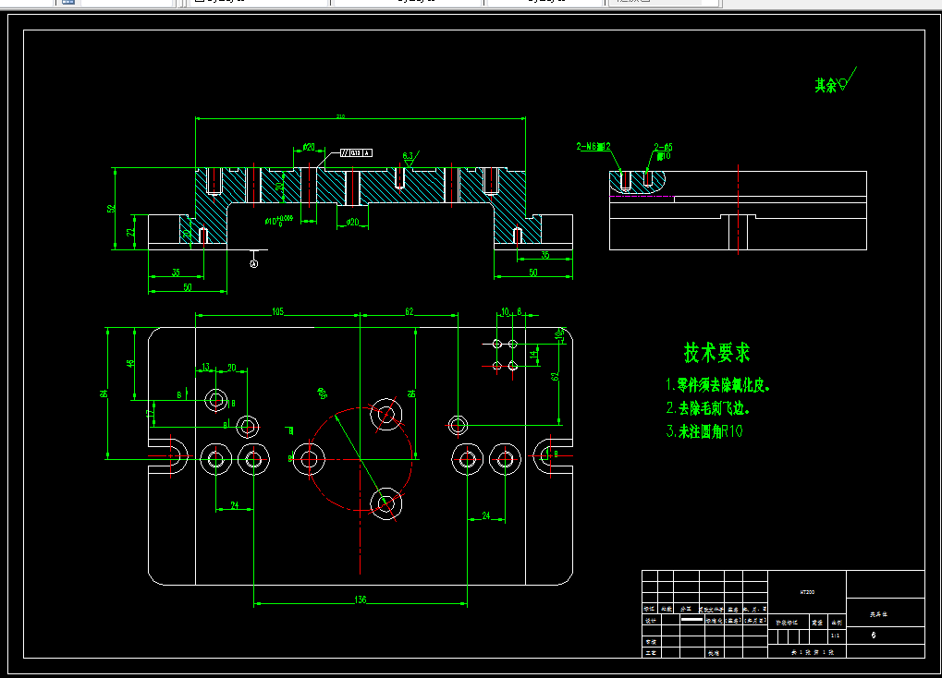Viewport: 942px width, 678px height.
Task: Select the 136 dimension at bottom
Action: [x=361, y=599]
